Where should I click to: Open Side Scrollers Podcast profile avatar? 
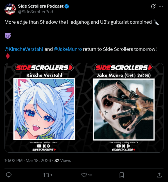[x=10, y=9]
